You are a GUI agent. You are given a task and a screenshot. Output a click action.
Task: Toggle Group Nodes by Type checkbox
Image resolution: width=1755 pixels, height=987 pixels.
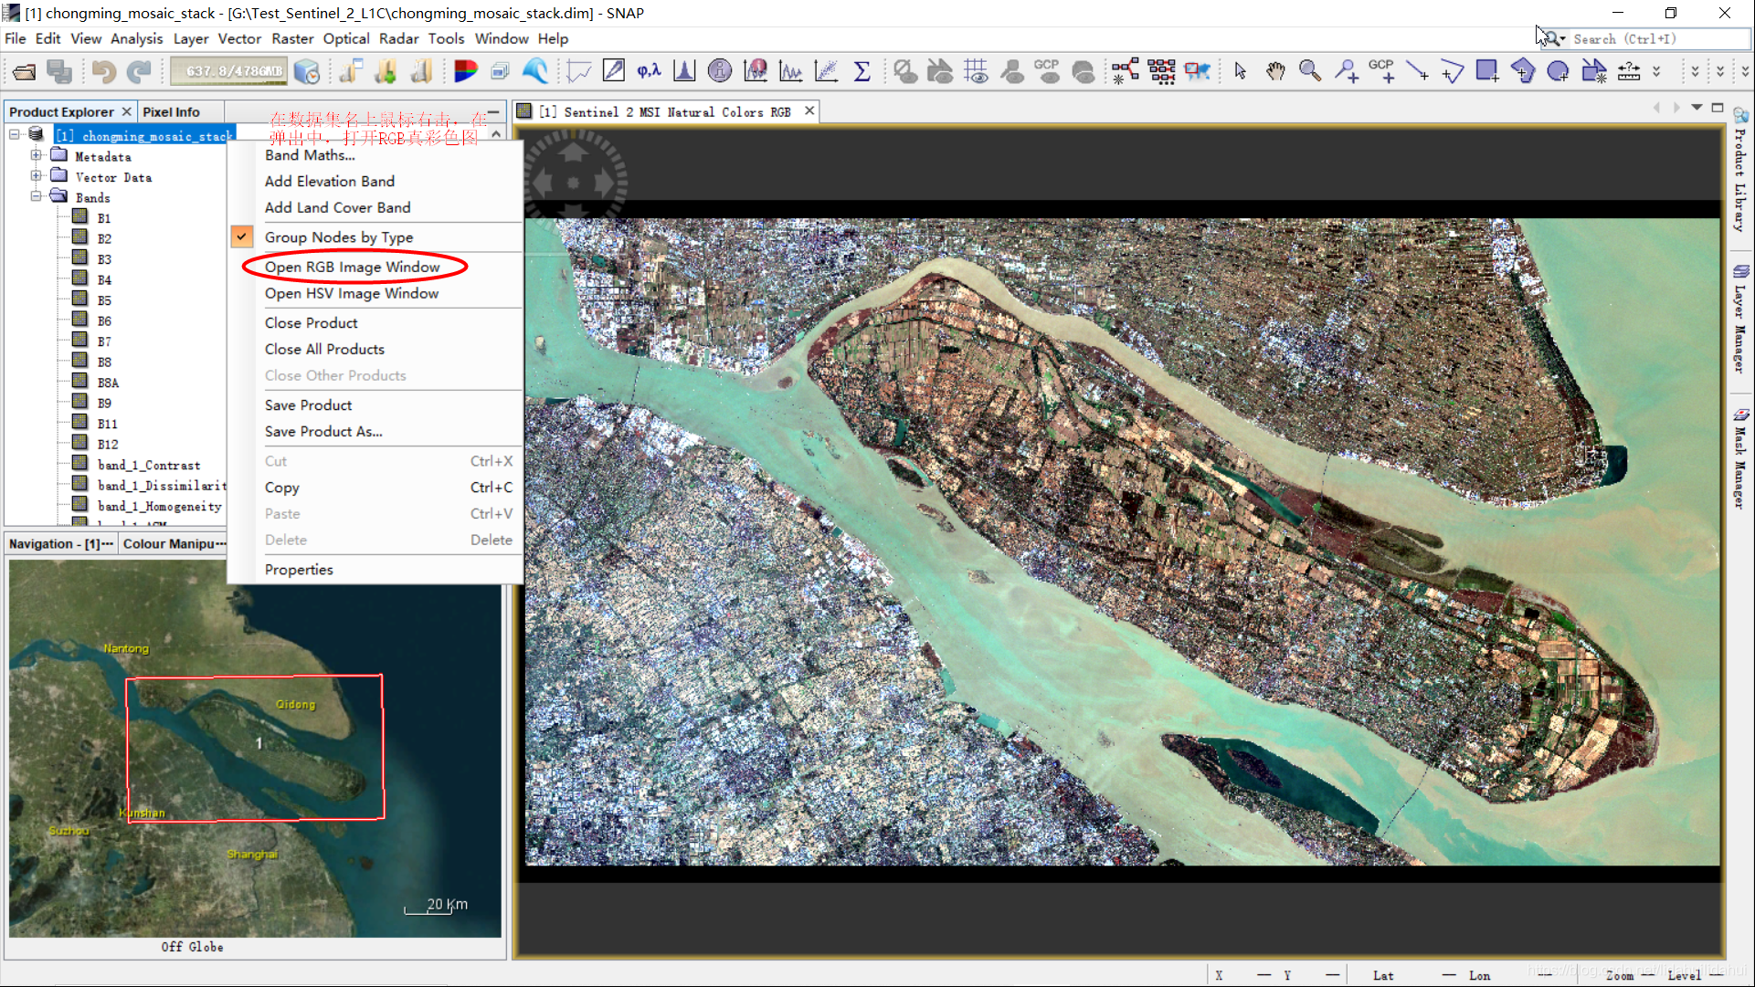point(242,236)
